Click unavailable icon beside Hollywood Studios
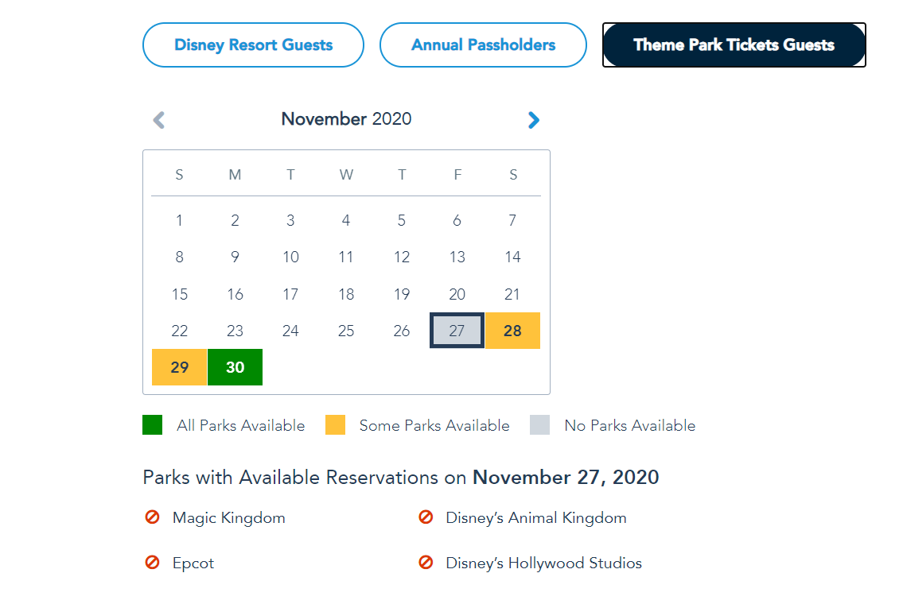Viewport: 903px width, 604px height. click(426, 563)
